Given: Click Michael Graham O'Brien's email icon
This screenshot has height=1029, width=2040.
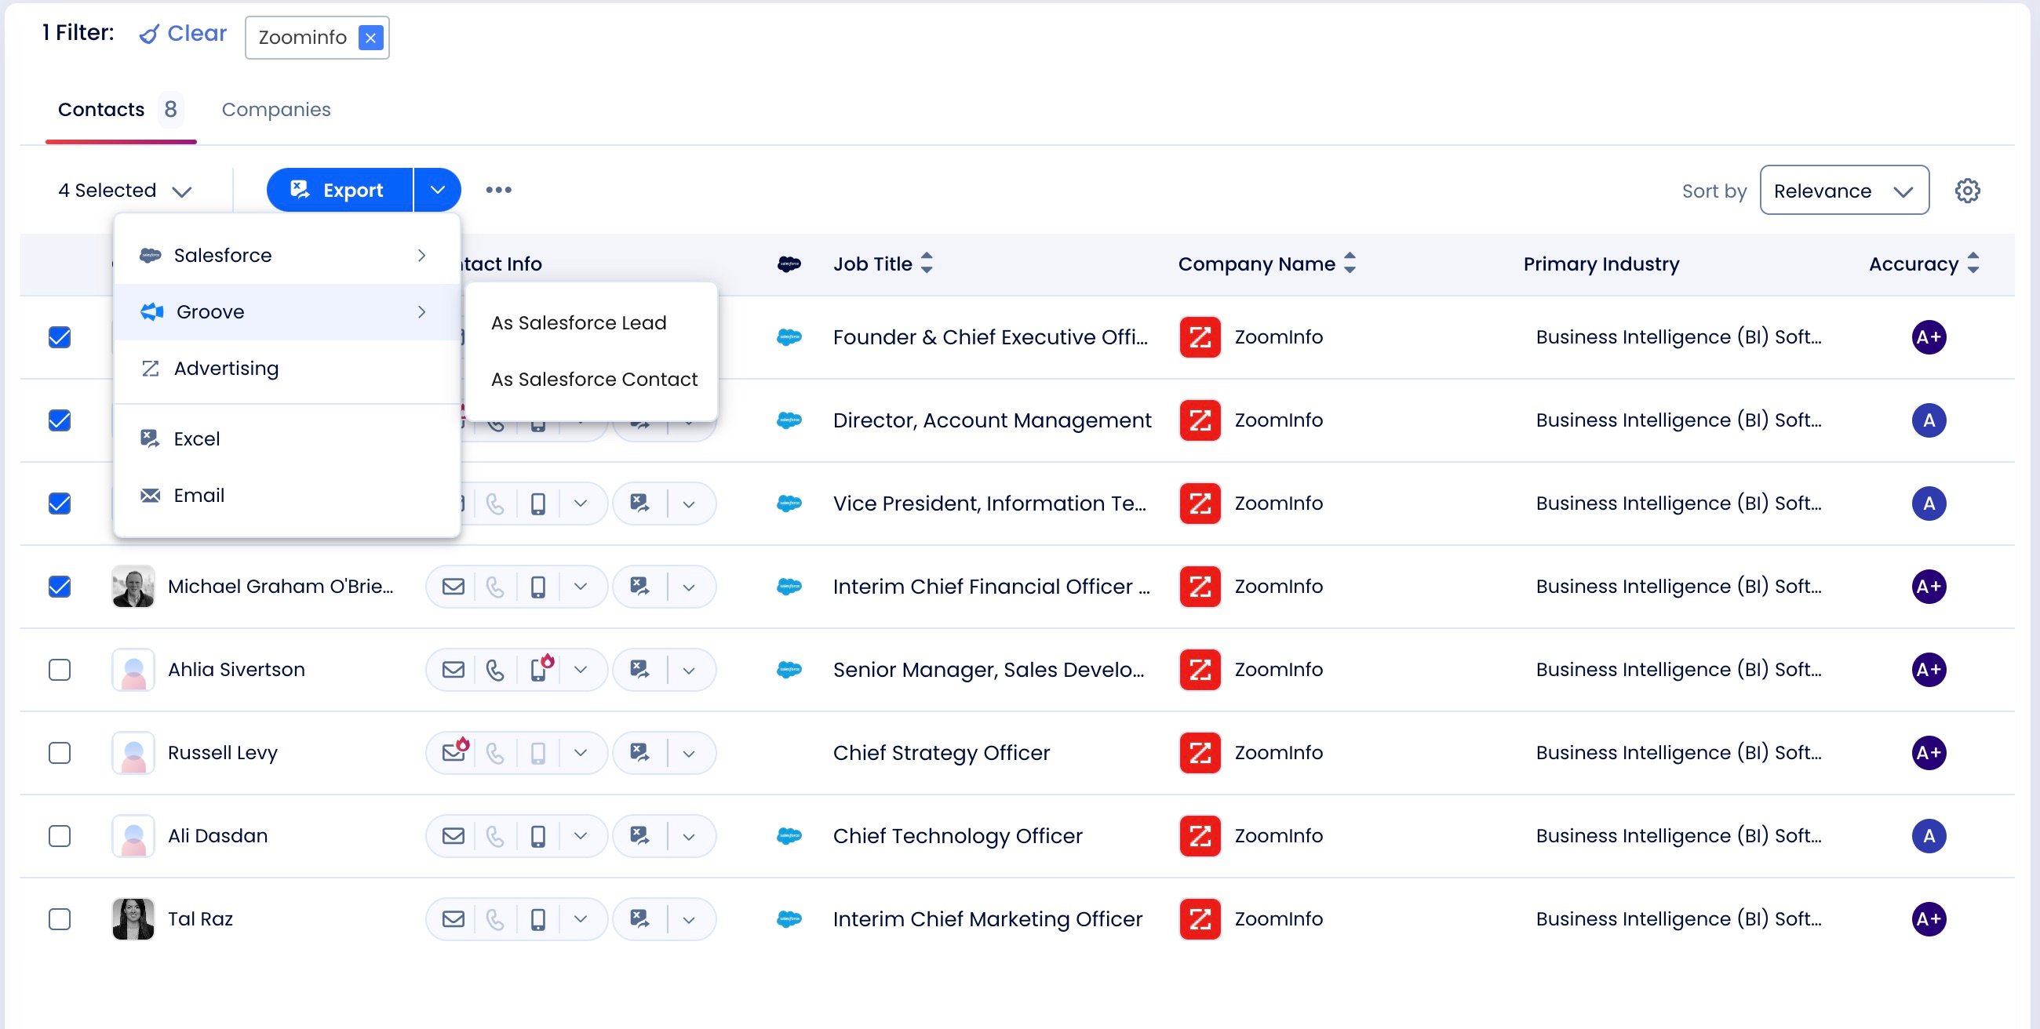Looking at the screenshot, I should 453,587.
